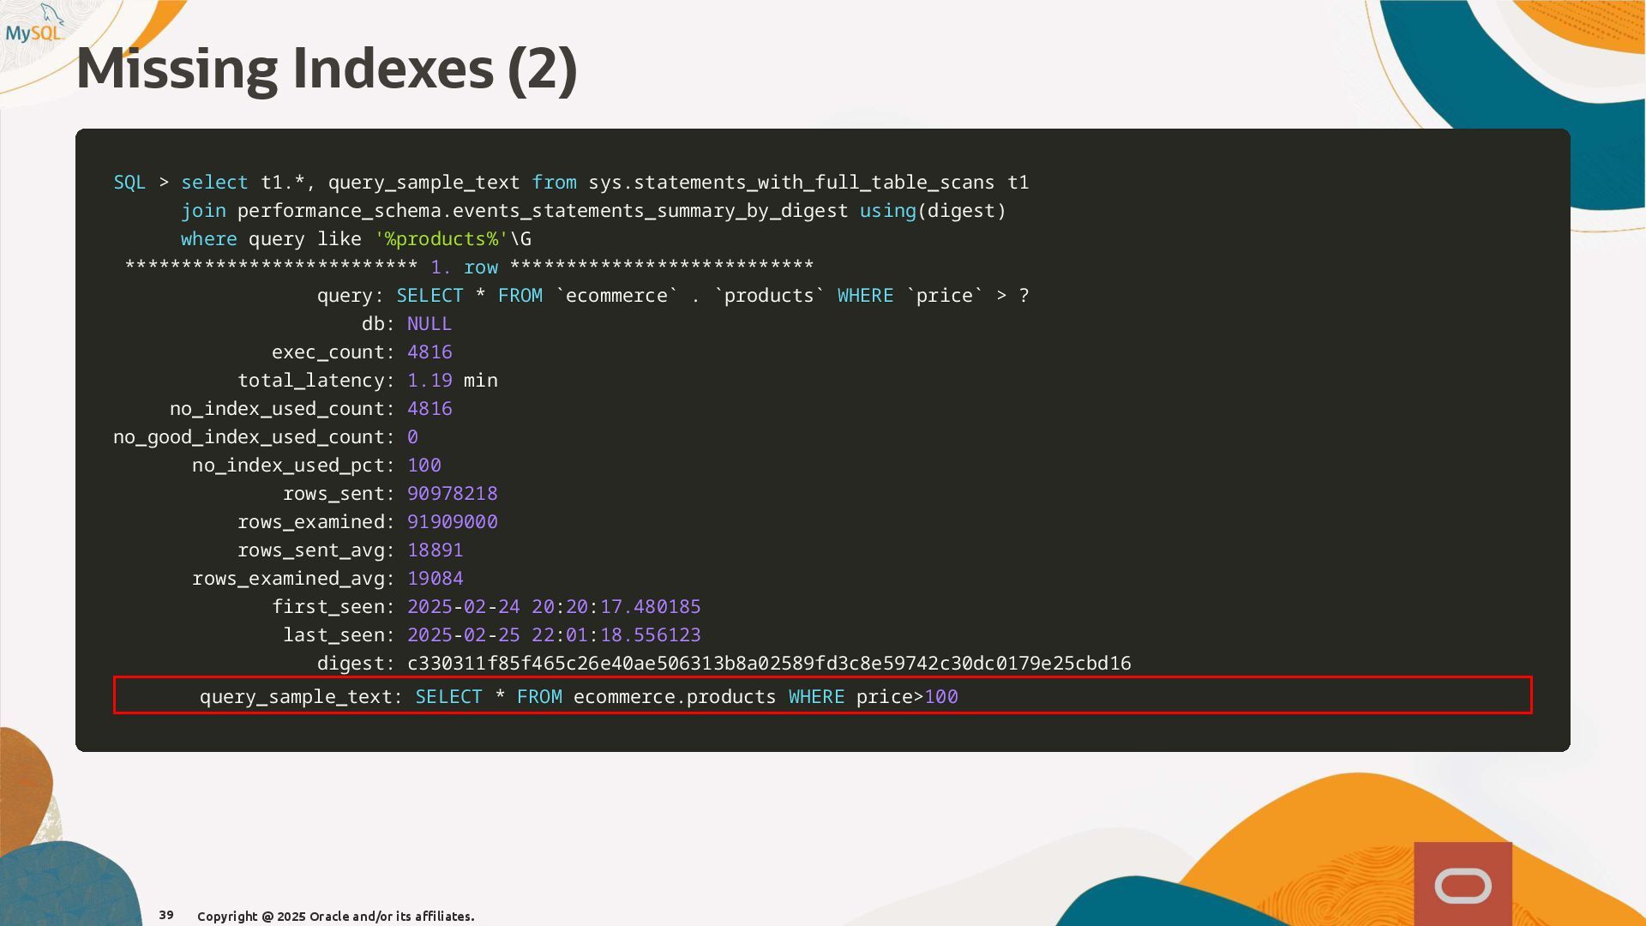This screenshot has width=1646, height=926.
Task: Click the last_seen timestamp 2025-02-25
Action: (554, 635)
